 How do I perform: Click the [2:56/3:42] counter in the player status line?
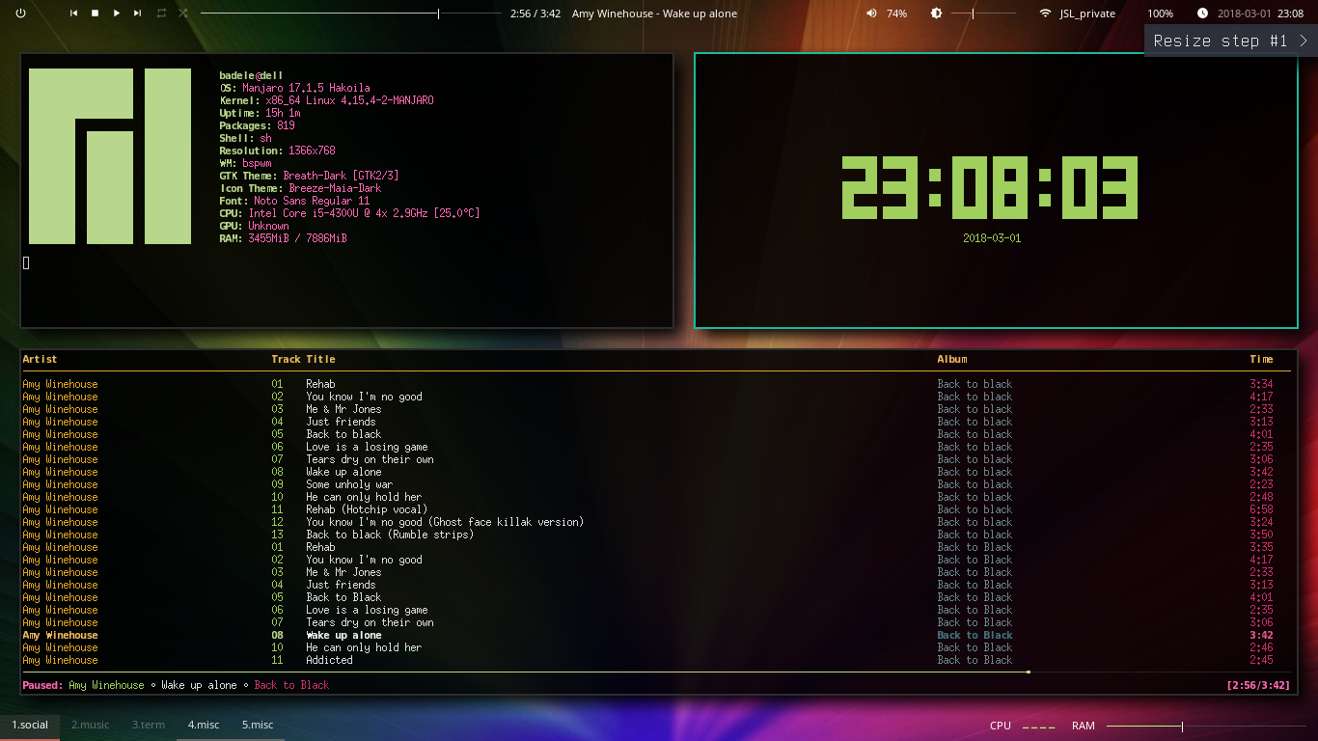1258,685
